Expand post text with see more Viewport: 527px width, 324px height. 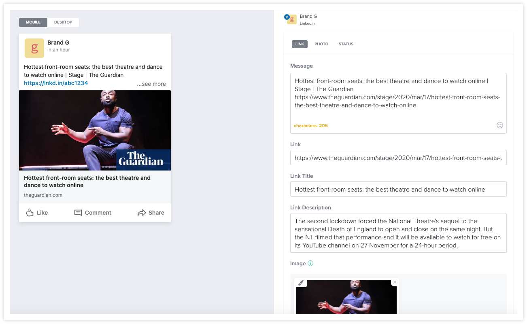pyautogui.click(x=151, y=84)
